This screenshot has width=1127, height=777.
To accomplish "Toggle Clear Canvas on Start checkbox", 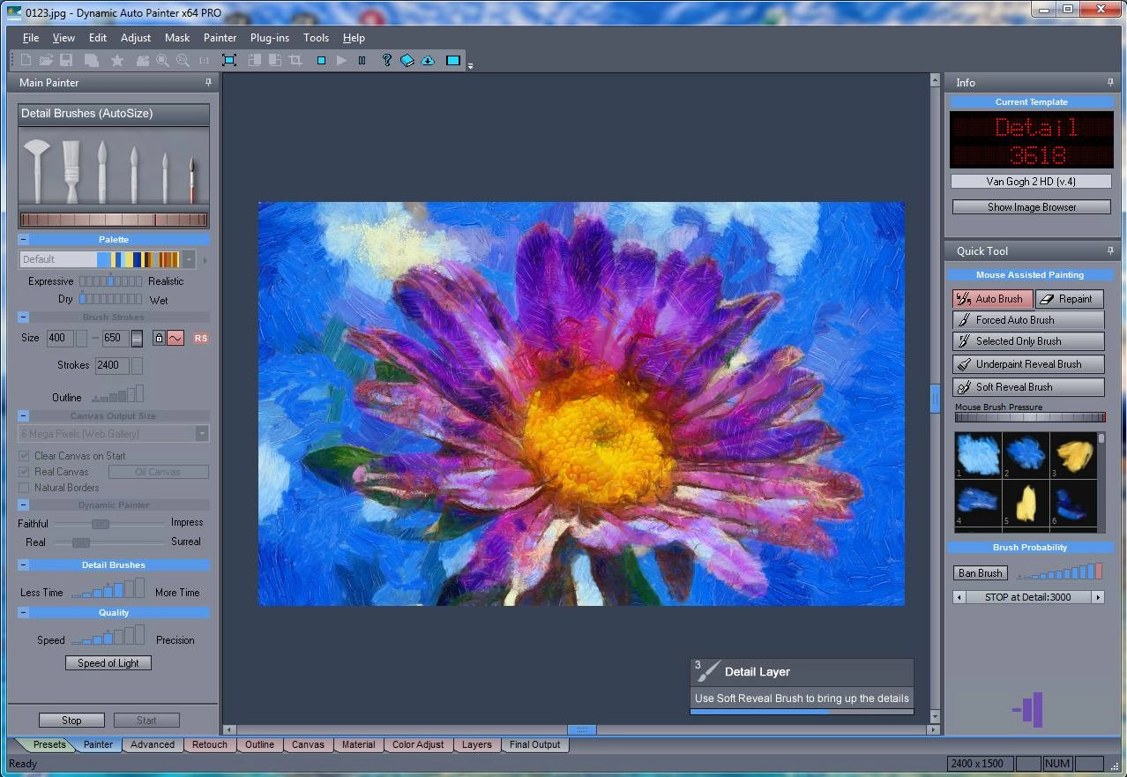I will tap(24, 456).
